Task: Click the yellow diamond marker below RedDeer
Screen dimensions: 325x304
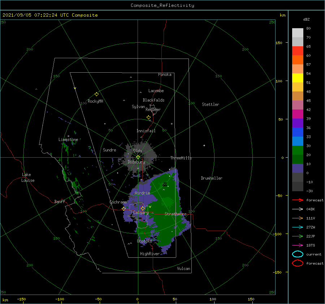Action: pos(149,117)
